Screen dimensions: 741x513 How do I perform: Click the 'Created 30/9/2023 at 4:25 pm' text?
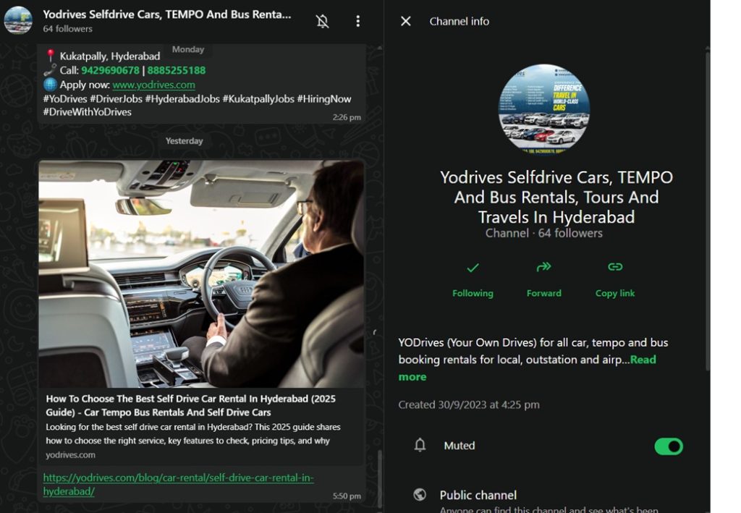[x=469, y=404]
